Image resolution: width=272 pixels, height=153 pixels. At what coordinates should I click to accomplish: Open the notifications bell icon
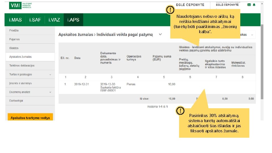(x=254, y=5)
